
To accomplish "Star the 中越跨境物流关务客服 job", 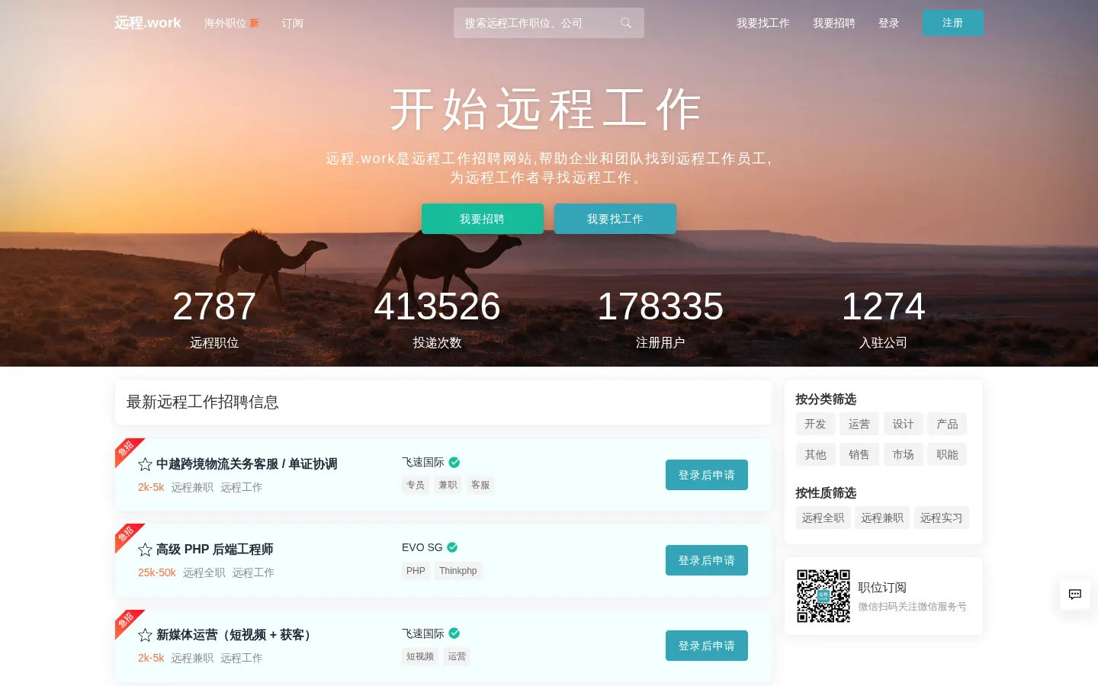I will [145, 464].
